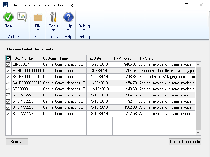Toggle the select-all checkbox in header

(9, 58)
